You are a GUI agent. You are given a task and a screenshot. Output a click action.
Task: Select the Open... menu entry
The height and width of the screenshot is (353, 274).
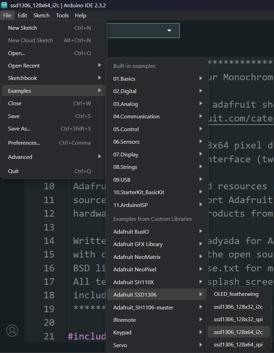54,53
